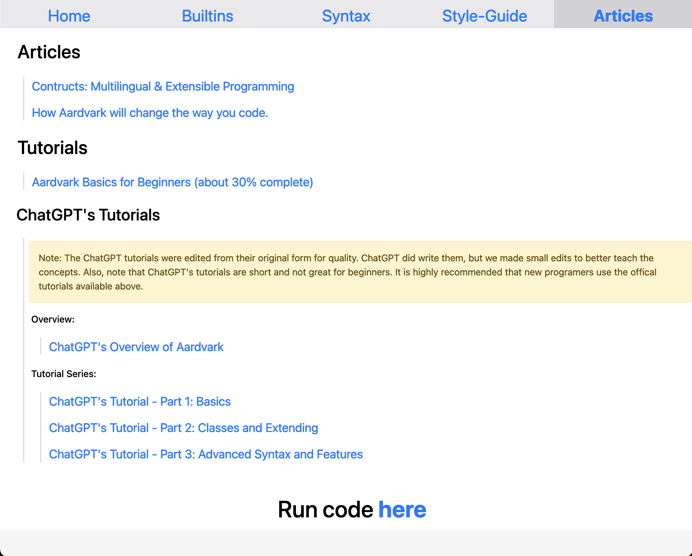
Task: Open Aardvark Basics for Beginners tutorial
Action: pyautogui.click(x=172, y=182)
